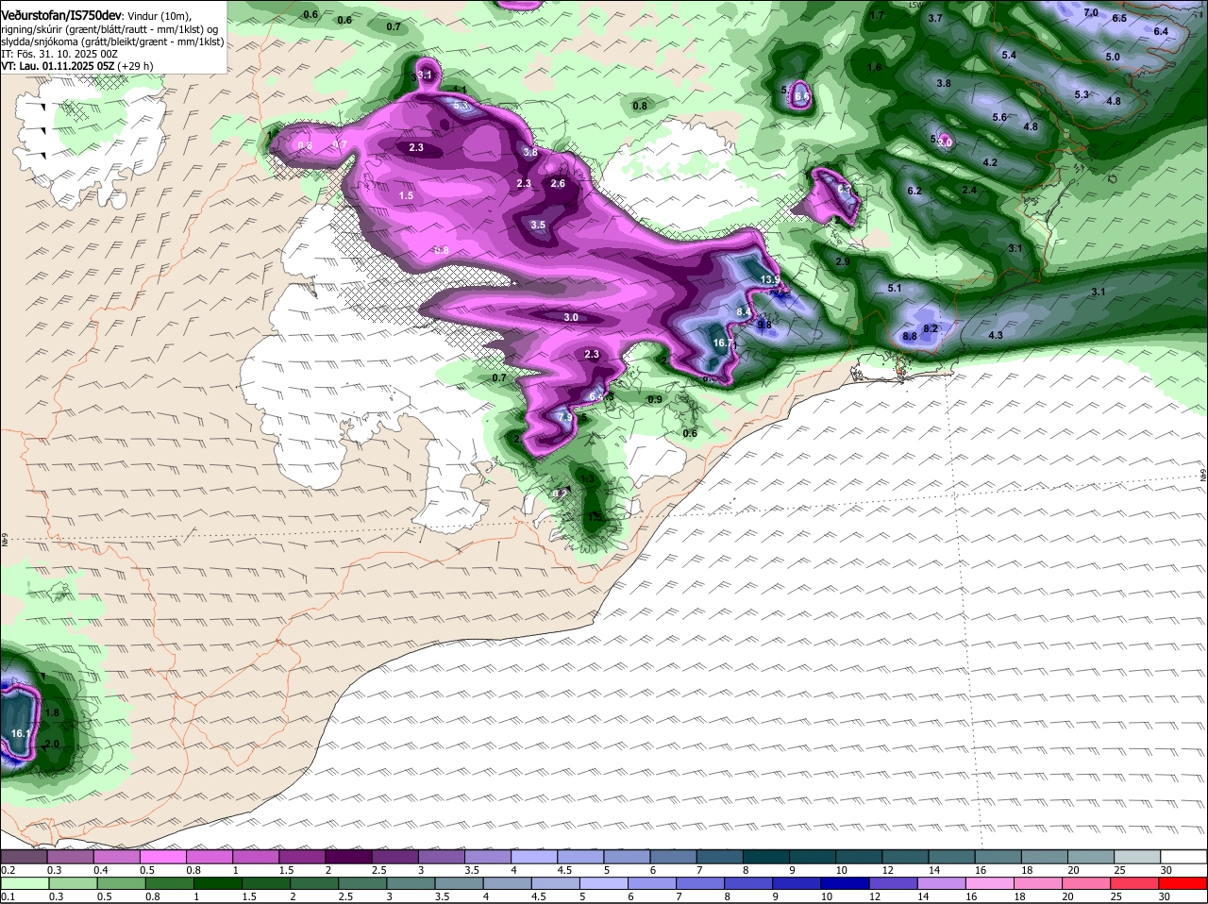Click the map value 5.6
This screenshot has height=904, width=1208.
point(999,117)
